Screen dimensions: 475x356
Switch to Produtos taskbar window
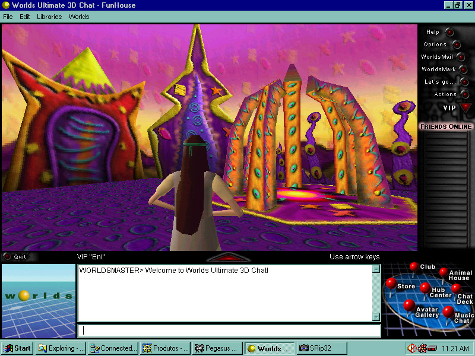[x=166, y=348]
